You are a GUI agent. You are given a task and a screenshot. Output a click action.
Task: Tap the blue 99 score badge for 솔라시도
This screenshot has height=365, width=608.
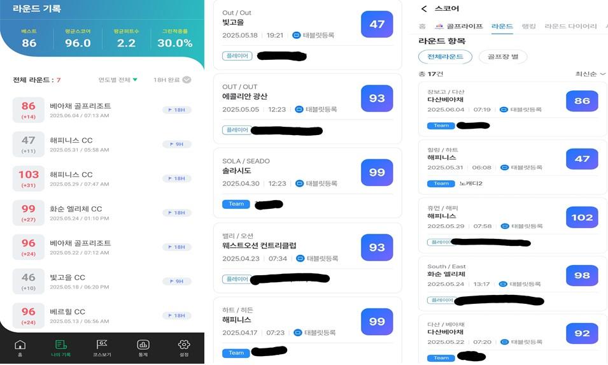tap(377, 172)
